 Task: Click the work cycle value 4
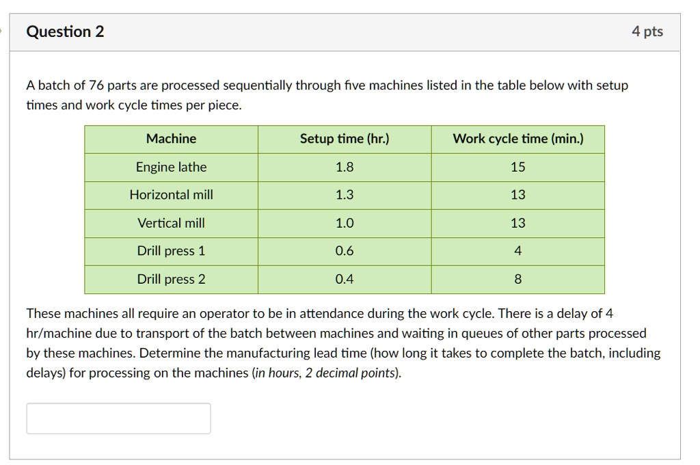[x=517, y=251]
